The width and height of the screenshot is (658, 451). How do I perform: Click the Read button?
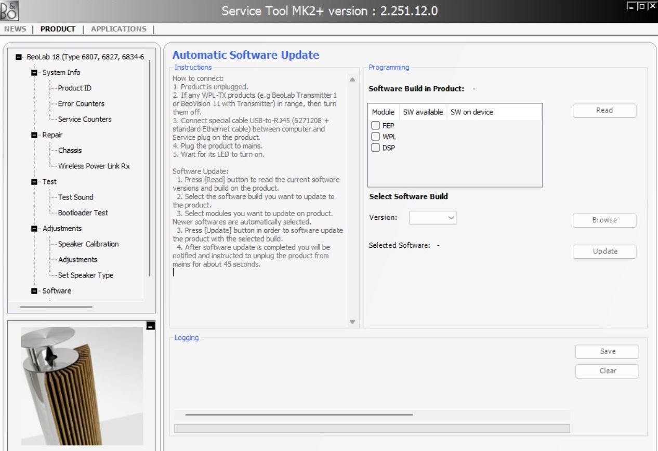point(604,110)
